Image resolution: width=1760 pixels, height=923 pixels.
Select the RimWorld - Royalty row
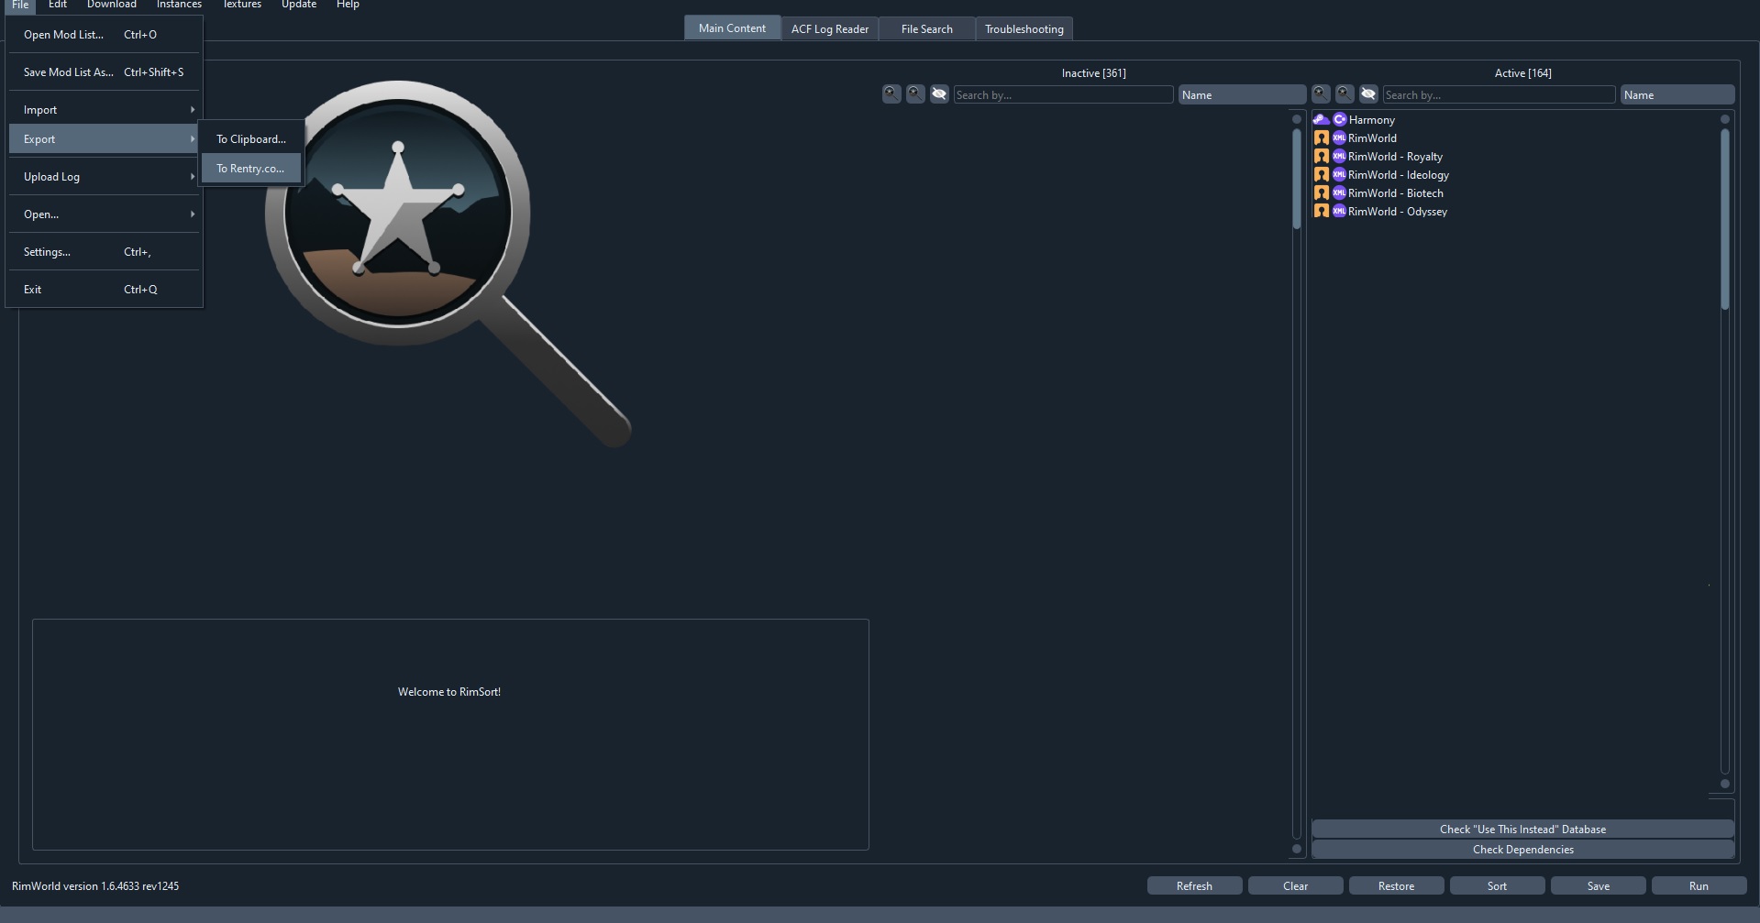point(1514,157)
